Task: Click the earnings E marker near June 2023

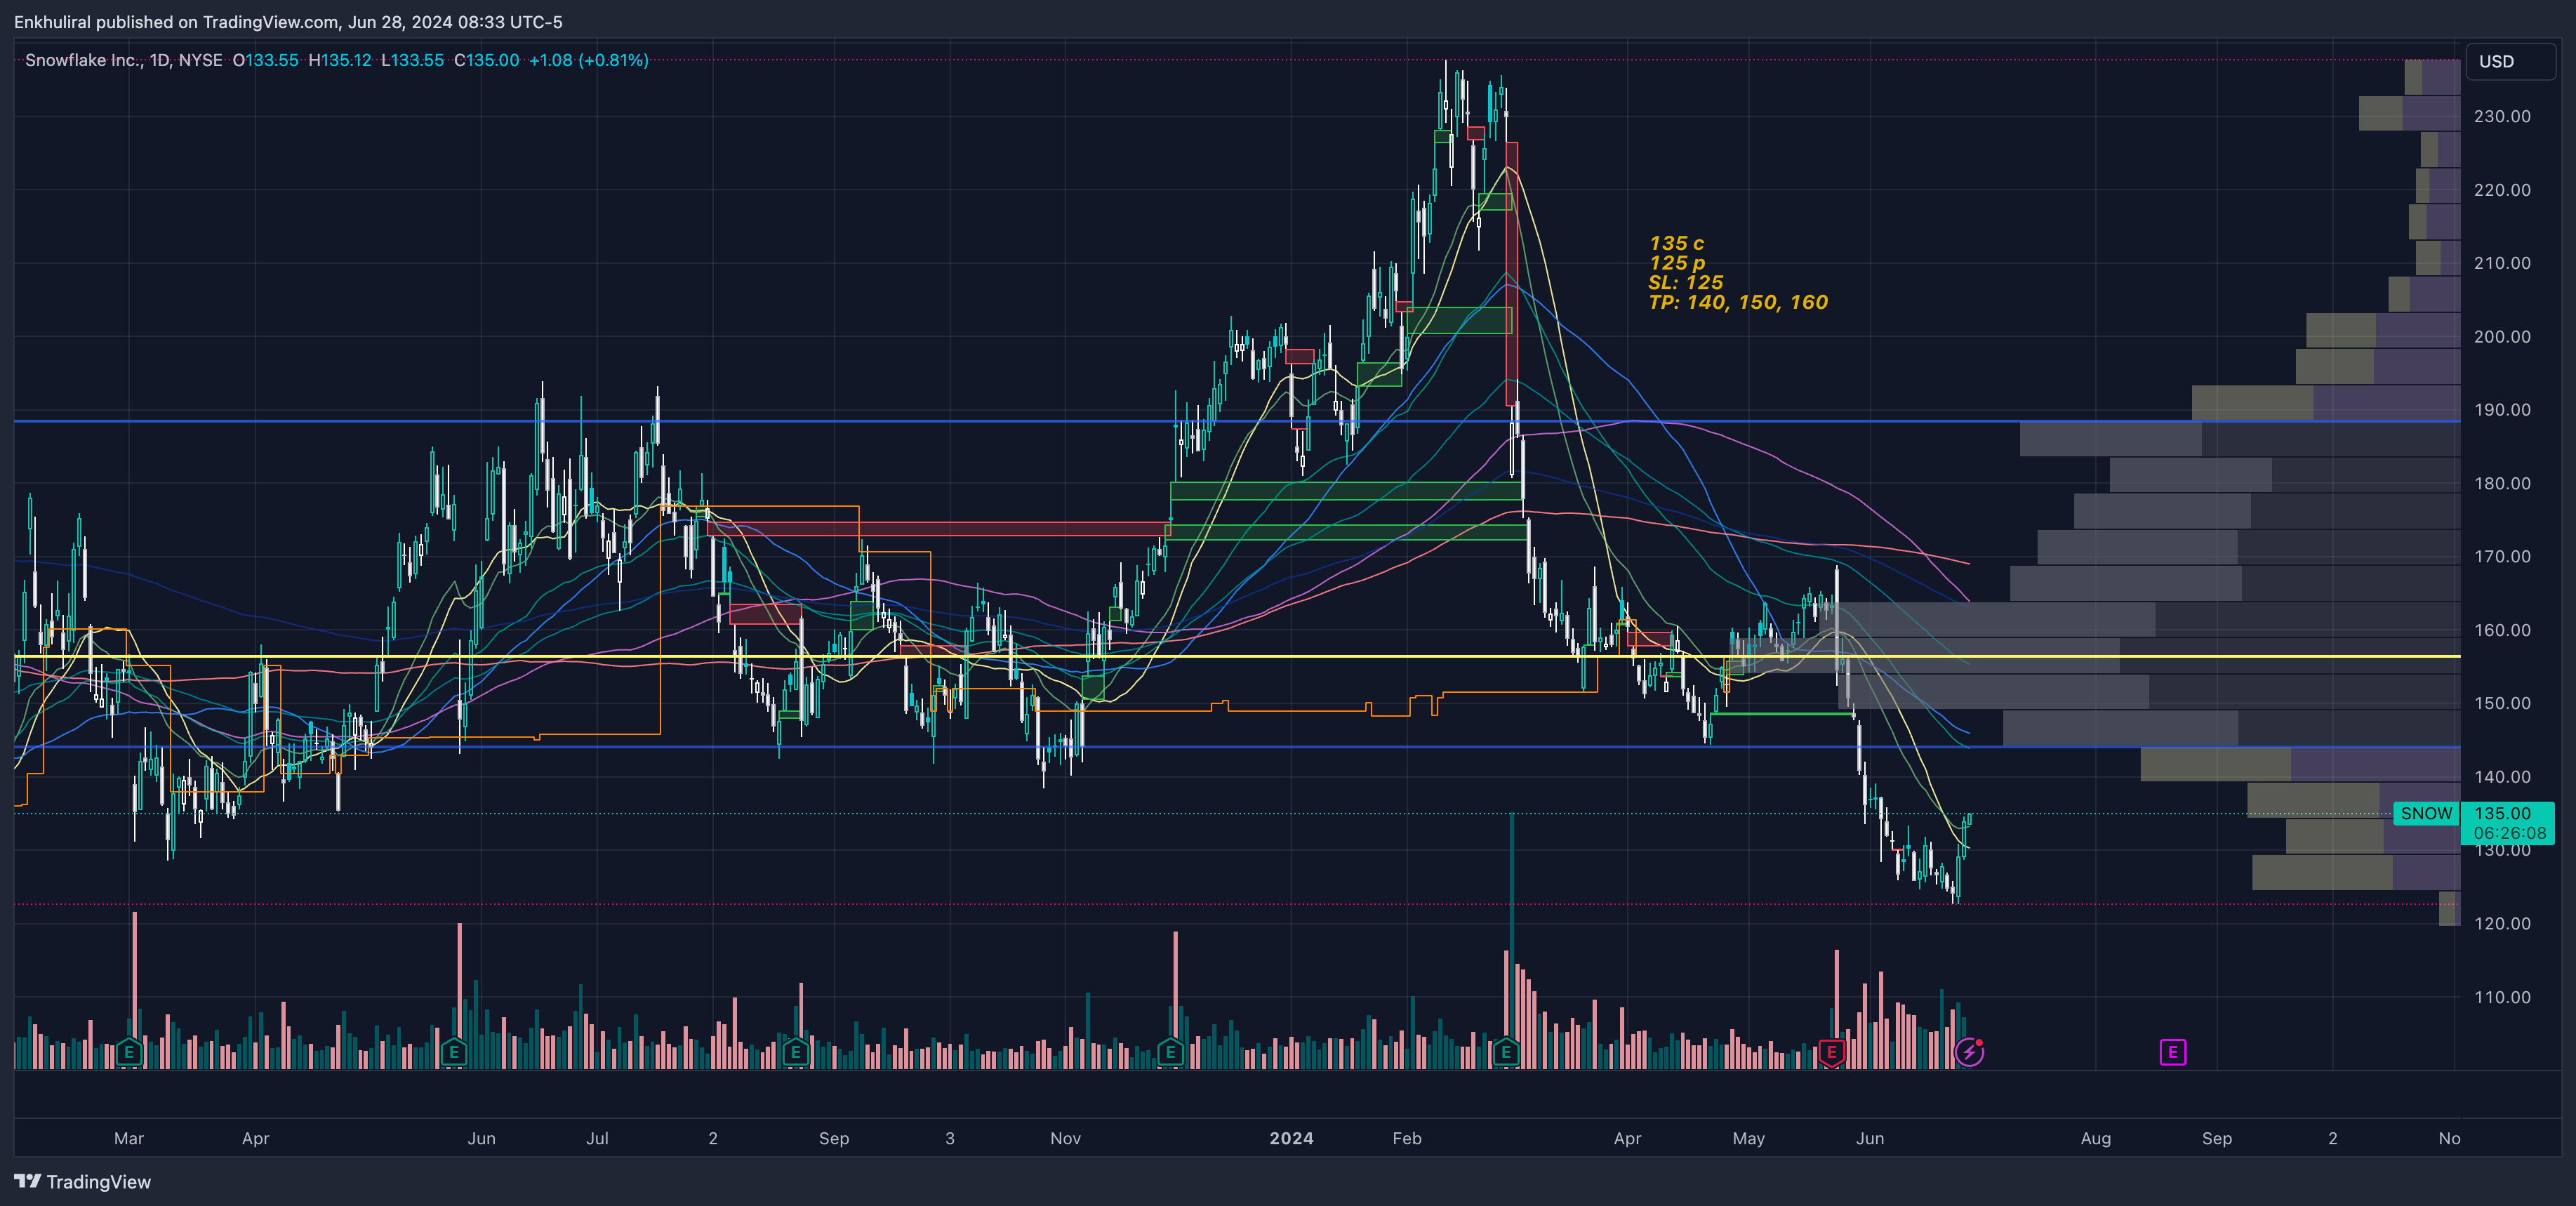Action: [x=454, y=1052]
